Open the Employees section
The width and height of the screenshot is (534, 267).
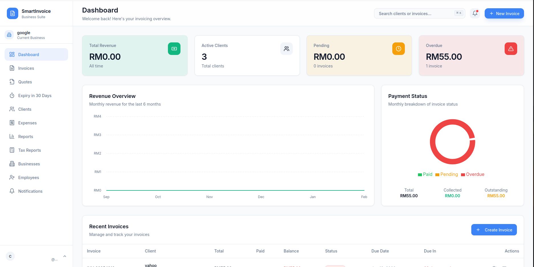[x=28, y=177]
